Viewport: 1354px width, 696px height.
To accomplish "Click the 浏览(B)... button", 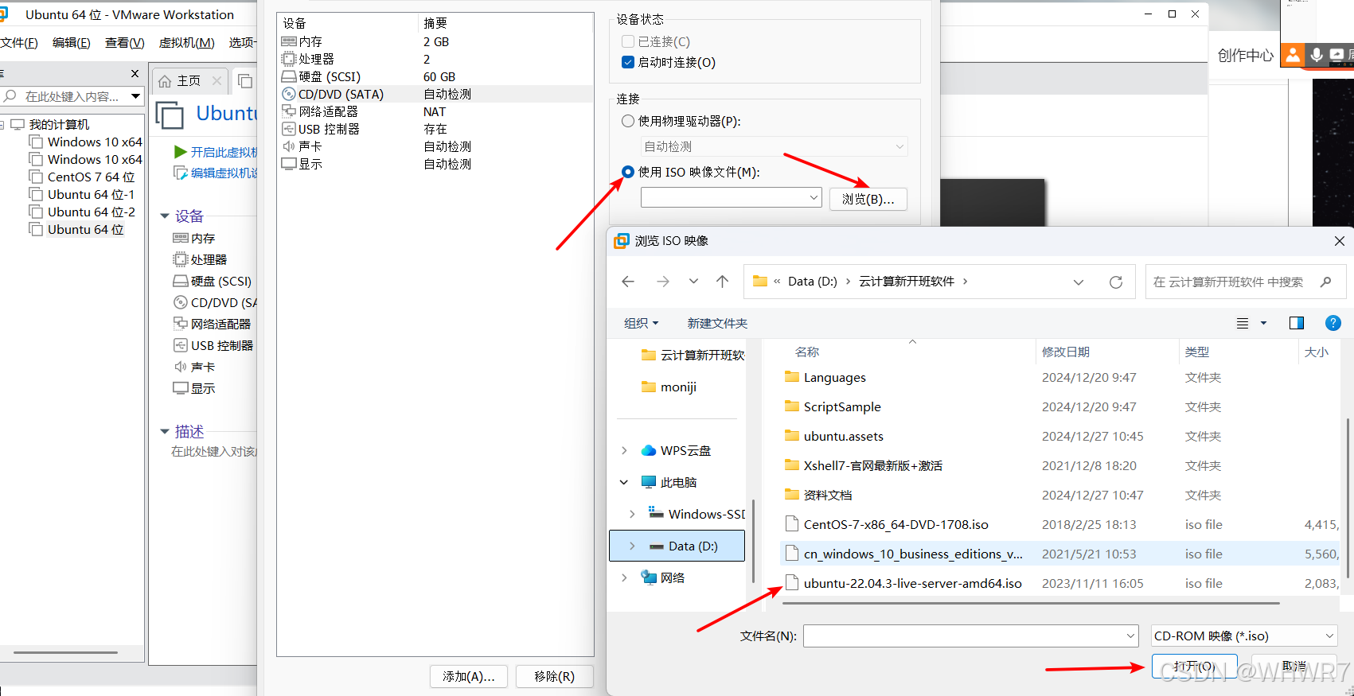I will [x=868, y=199].
